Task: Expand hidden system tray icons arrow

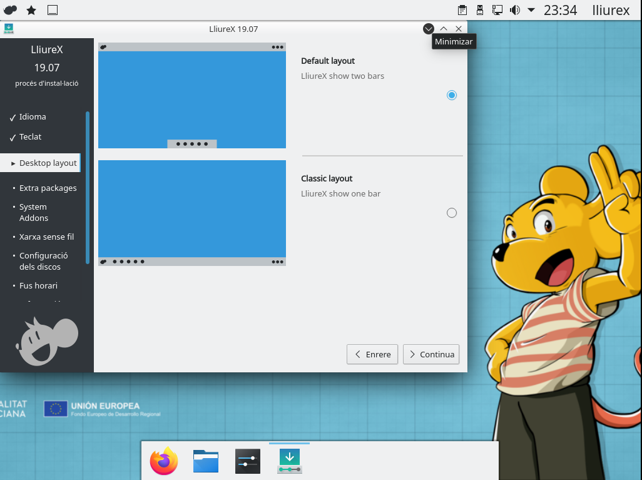Action: 531,10
